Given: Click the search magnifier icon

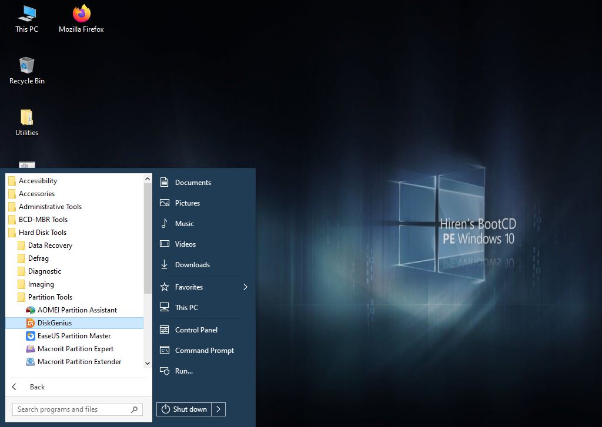Looking at the screenshot, I should click(134, 409).
